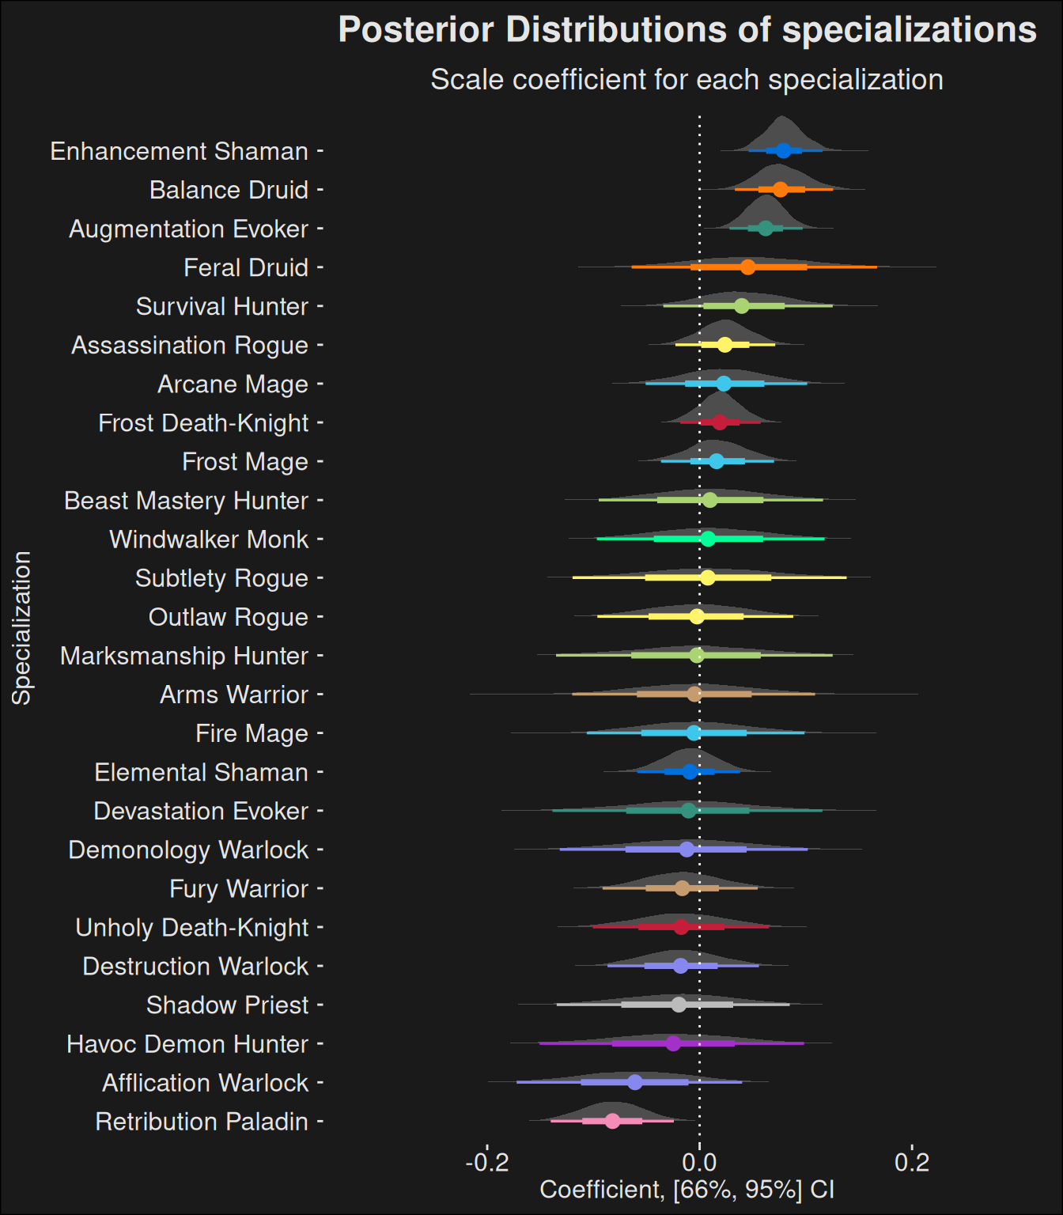The height and width of the screenshot is (1215, 1063).
Task: Select the Frost Death-Knight red median dot
Action: pos(719,422)
